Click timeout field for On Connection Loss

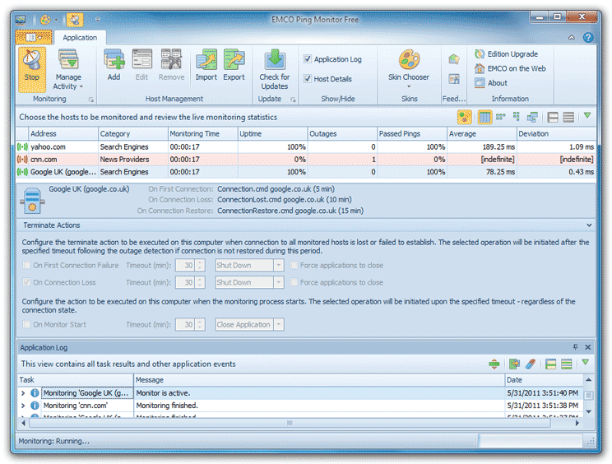click(185, 282)
